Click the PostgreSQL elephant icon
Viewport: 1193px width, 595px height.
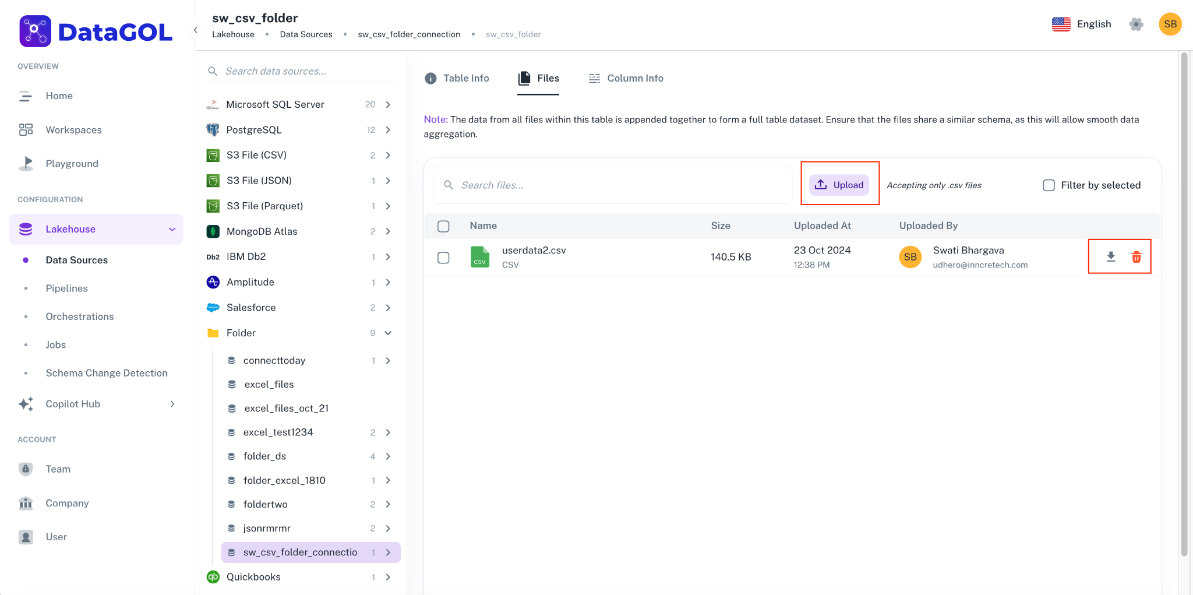tap(213, 130)
